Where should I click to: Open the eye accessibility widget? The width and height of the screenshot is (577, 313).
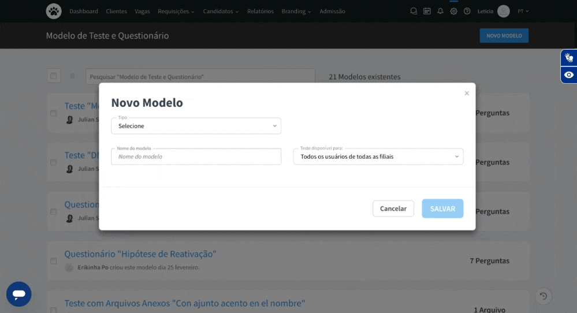(x=569, y=75)
